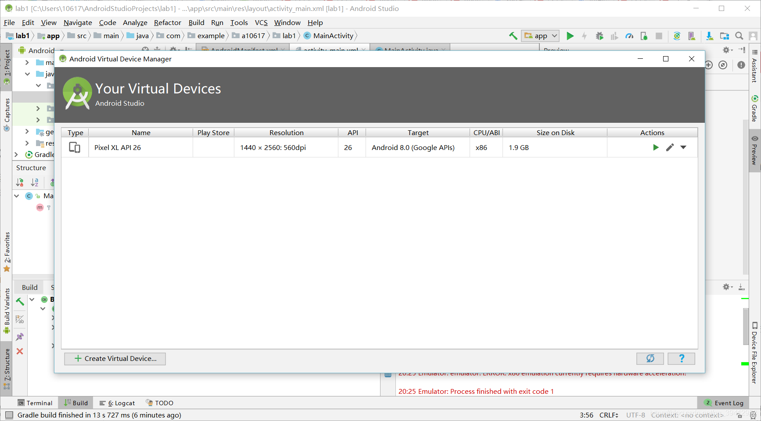Viewport: 761px width, 421px height.
Task: Click the Name column header in device table
Action: coord(141,132)
